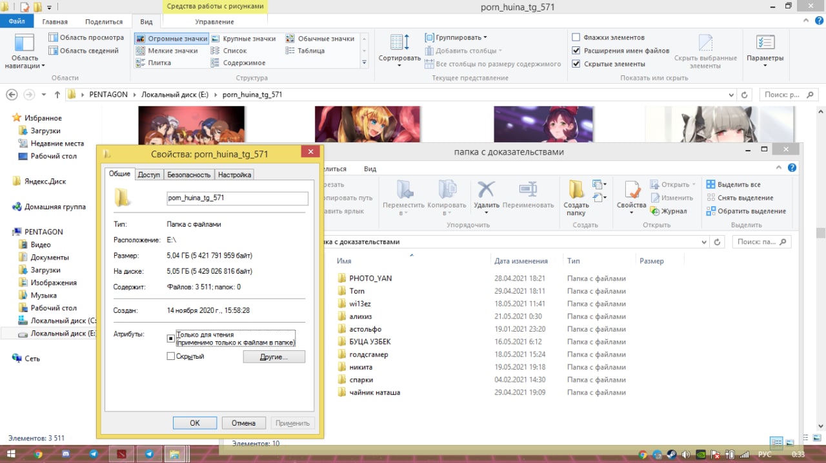Click Создать папку in the second window

point(576,198)
